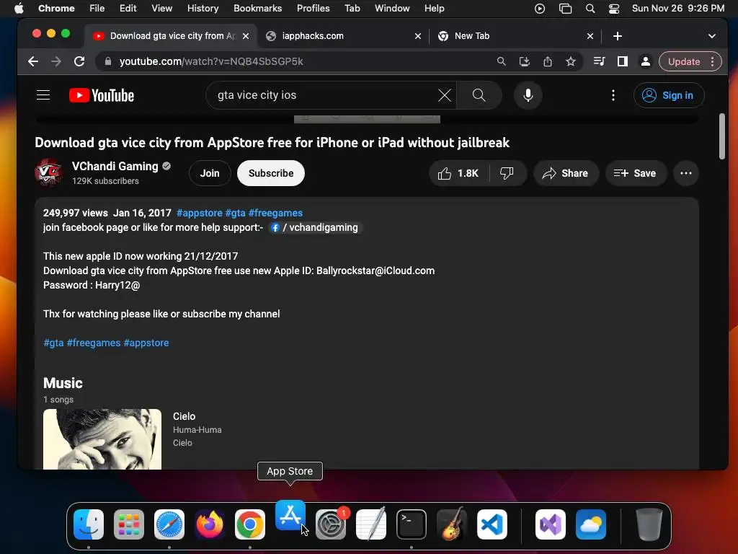The image size is (738, 554).
Task: Open the vchandigaming Facebook link
Action: coord(316,227)
